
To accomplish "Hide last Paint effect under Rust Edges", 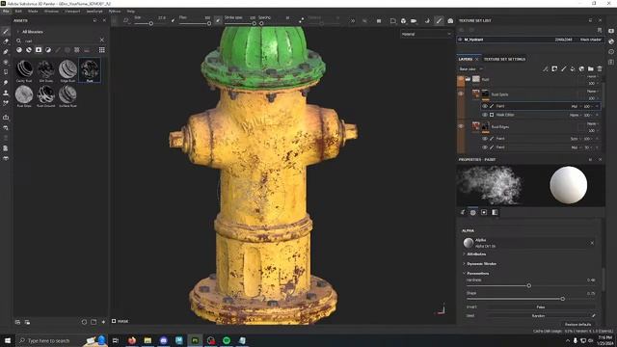I will click(x=485, y=147).
